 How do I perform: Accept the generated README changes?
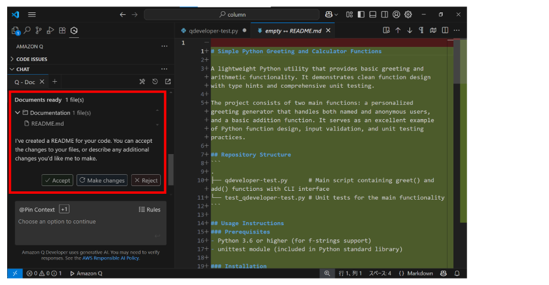tap(58, 180)
